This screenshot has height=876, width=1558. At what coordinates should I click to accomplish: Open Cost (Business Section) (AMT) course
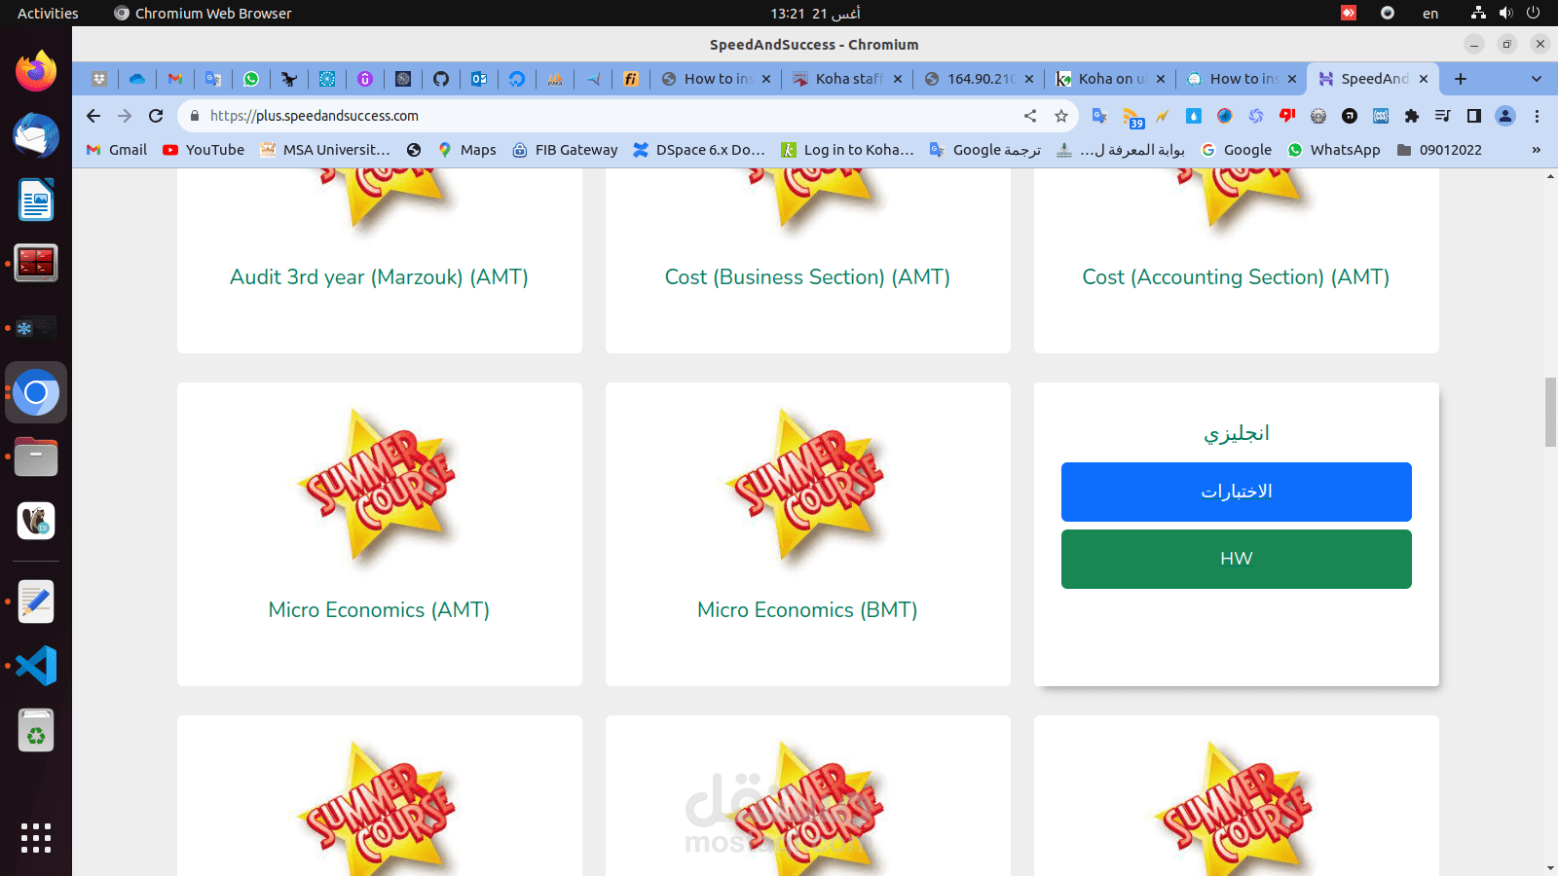pos(807,277)
